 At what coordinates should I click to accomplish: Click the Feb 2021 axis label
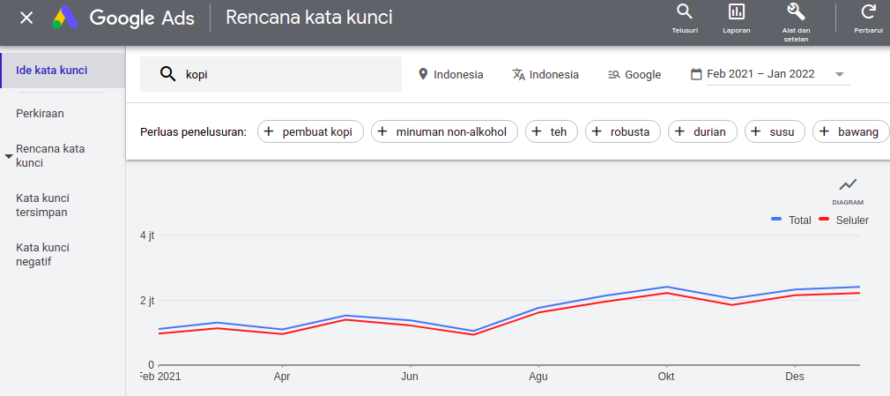[161, 377]
